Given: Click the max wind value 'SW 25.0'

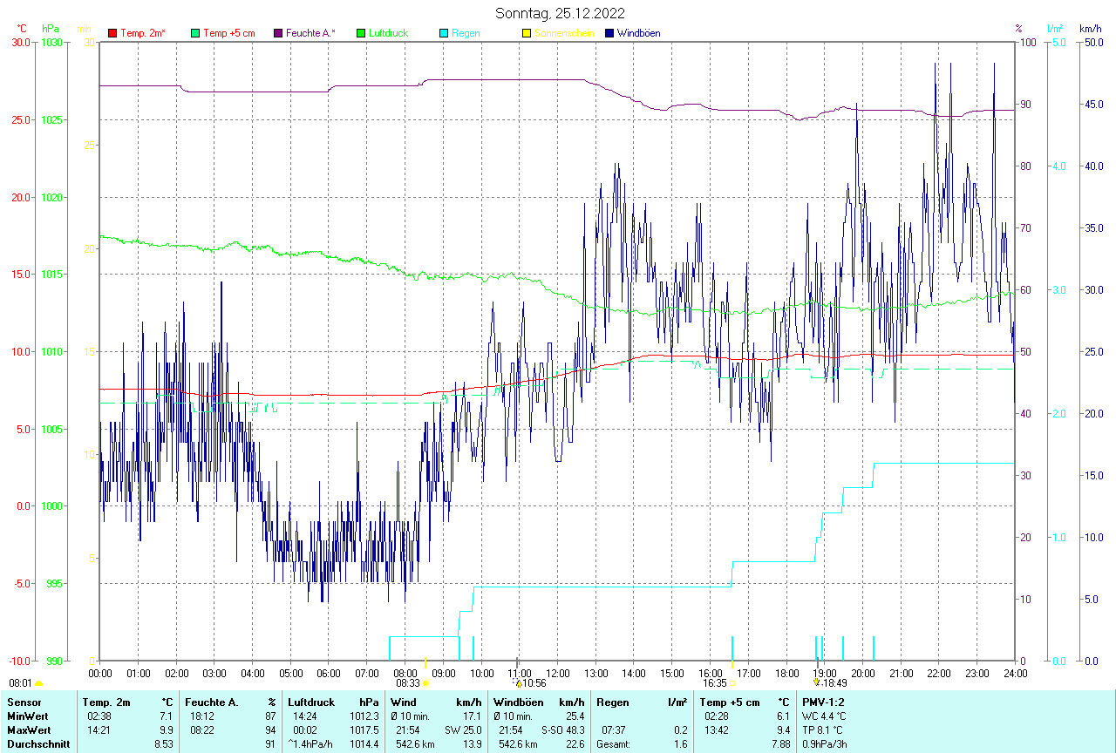Looking at the screenshot, I should pyautogui.click(x=464, y=729).
